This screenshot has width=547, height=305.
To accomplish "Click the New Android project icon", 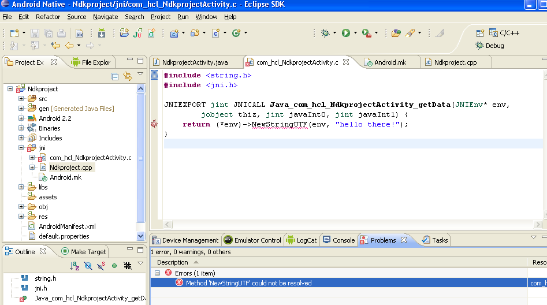I will pos(124,33).
